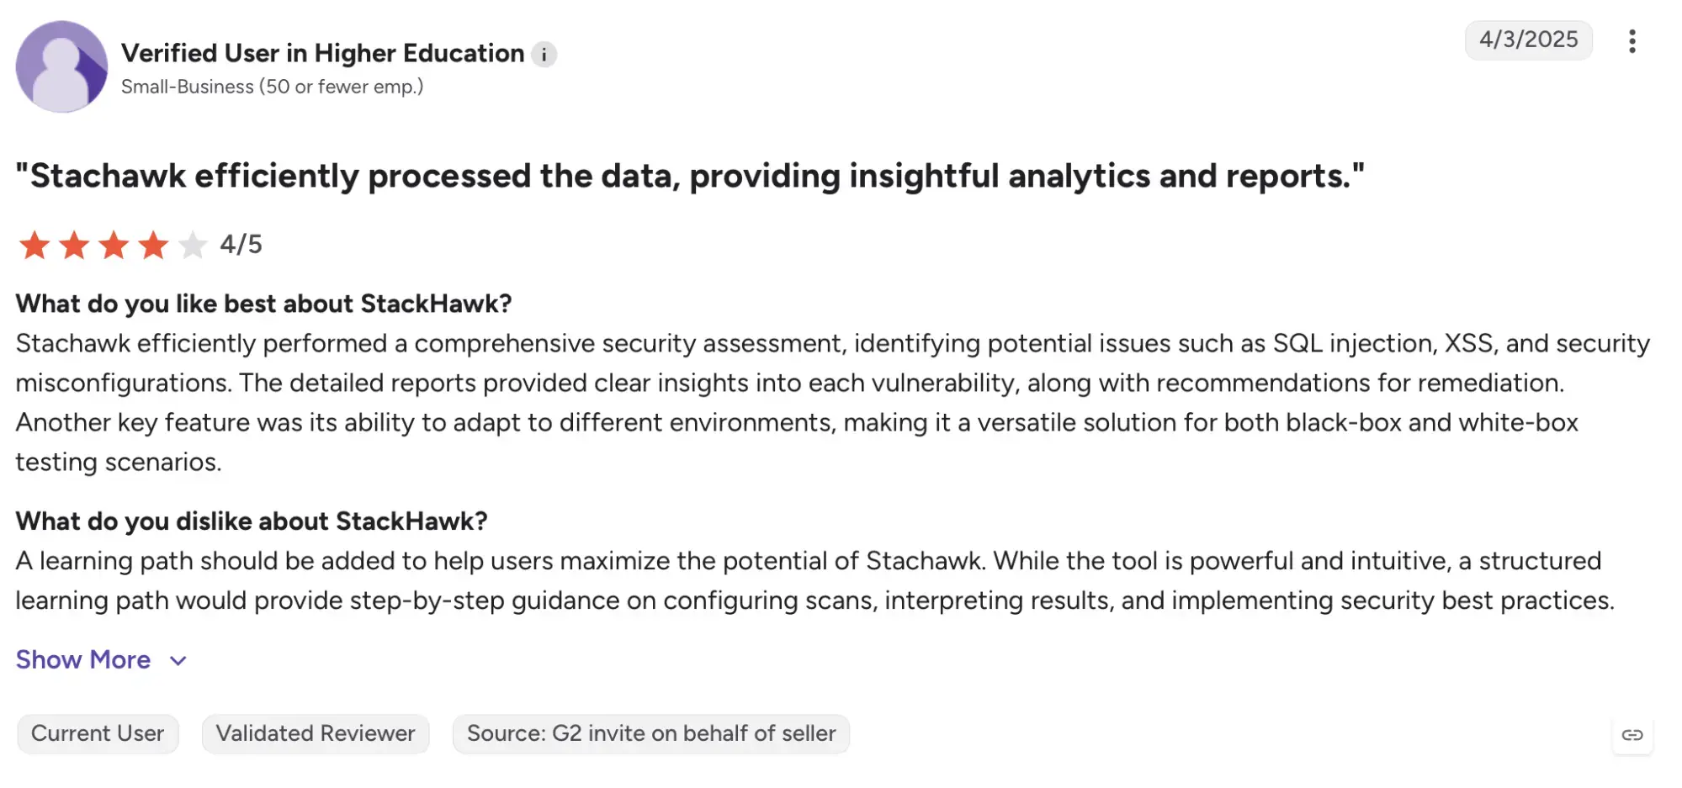Click the 4/5 rating score text

(x=241, y=245)
